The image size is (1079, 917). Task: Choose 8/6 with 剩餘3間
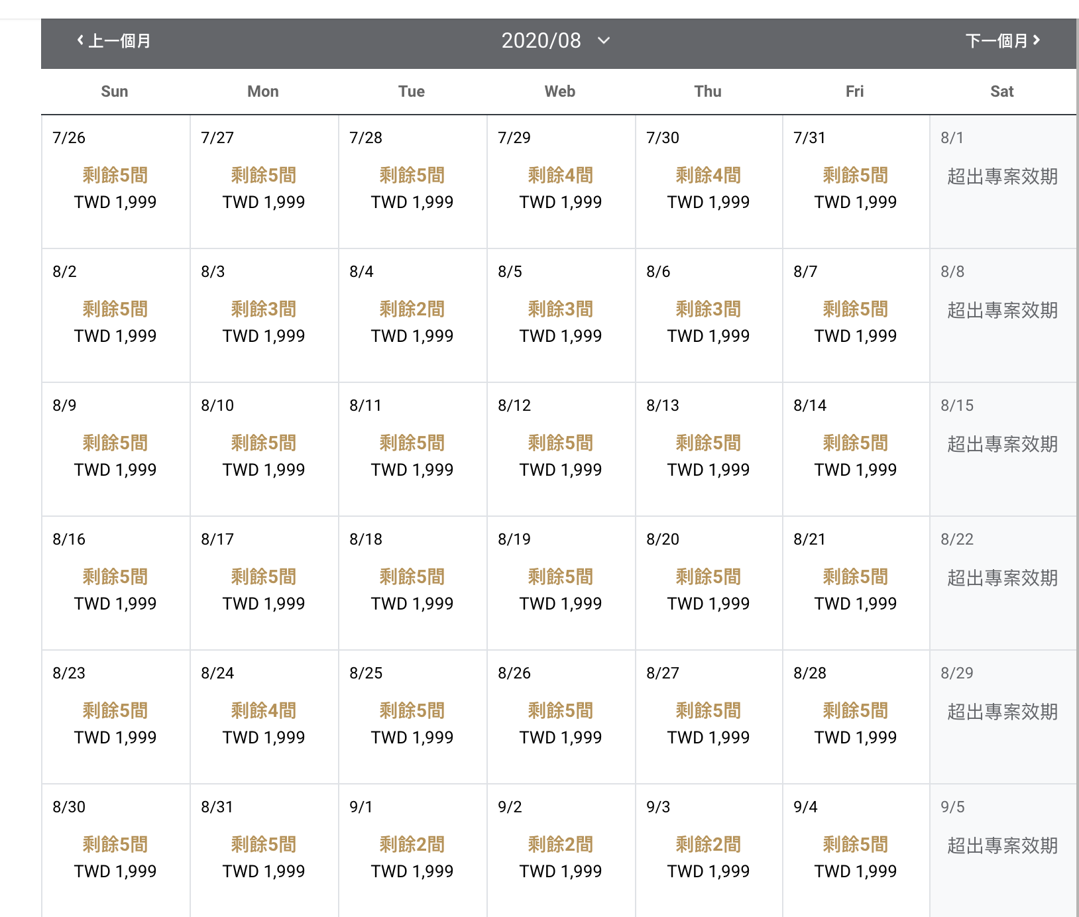709,316
